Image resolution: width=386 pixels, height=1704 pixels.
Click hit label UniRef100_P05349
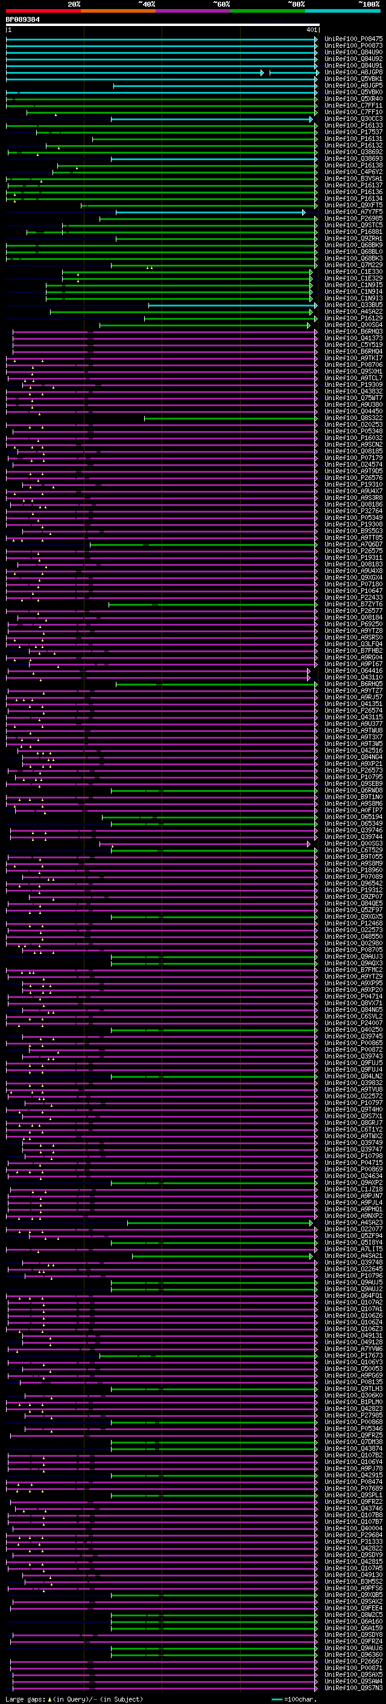point(353,518)
